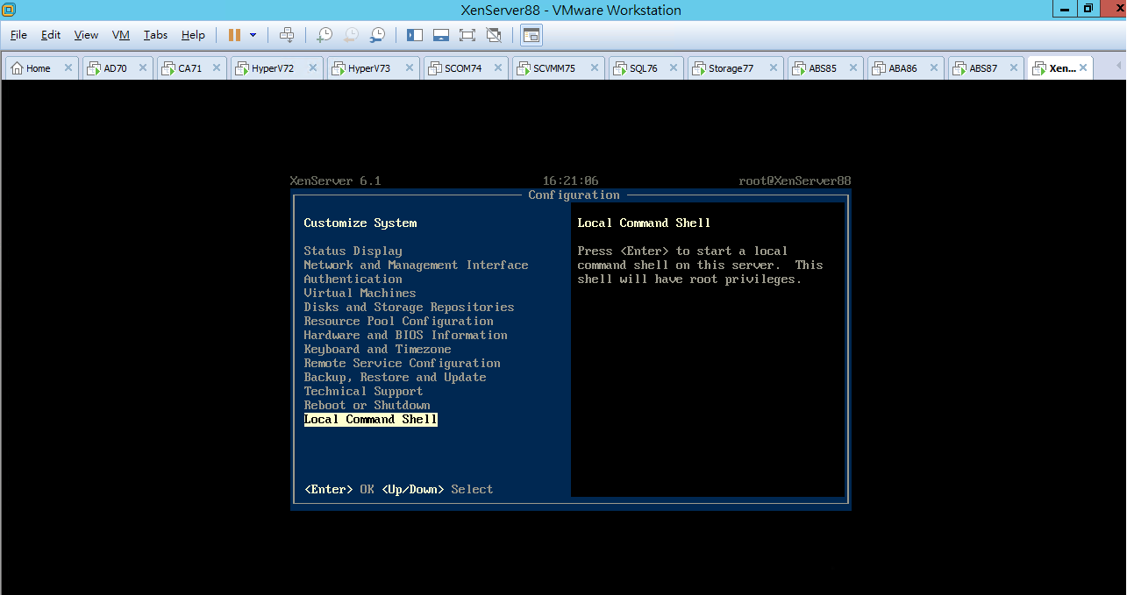Select 'Resource Pool Configuration' entry
This screenshot has height=595, width=1127.
point(398,321)
